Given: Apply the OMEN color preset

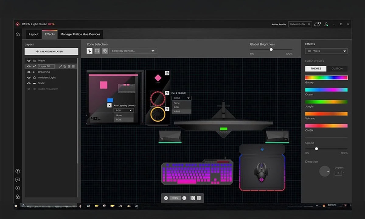Looking at the screenshot, I should [x=326, y=126].
